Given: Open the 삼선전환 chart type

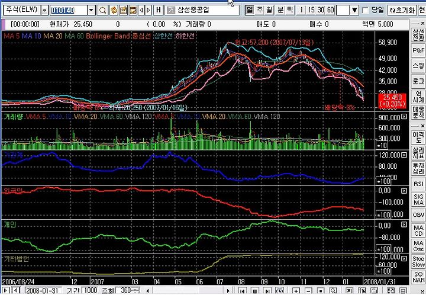Looking at the screenshot, I should click(x=418, y=35).
